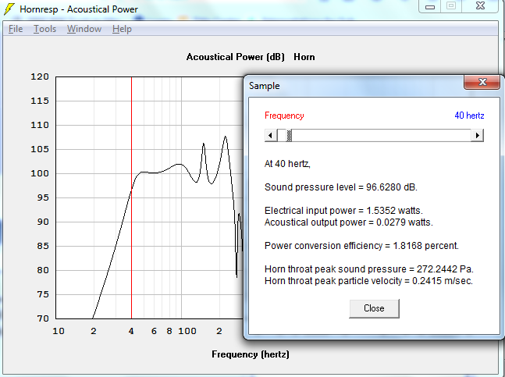Click 'Power conversion efficiency = 1.8168 percent.' text
Screen dimensions: 505x377
[361, 246]
